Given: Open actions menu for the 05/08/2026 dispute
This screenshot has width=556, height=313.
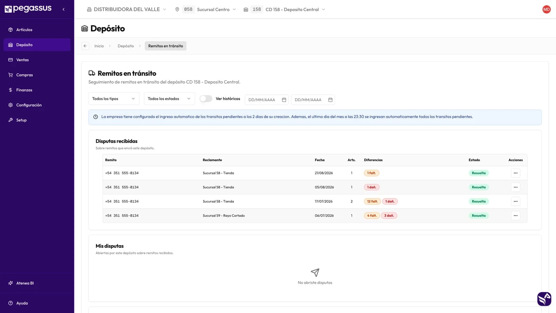Looking at the screenshot, I should (515, 187).
